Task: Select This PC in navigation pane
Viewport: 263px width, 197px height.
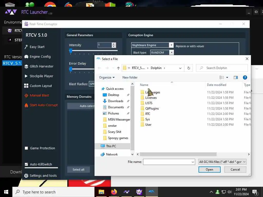Action: 111,146
